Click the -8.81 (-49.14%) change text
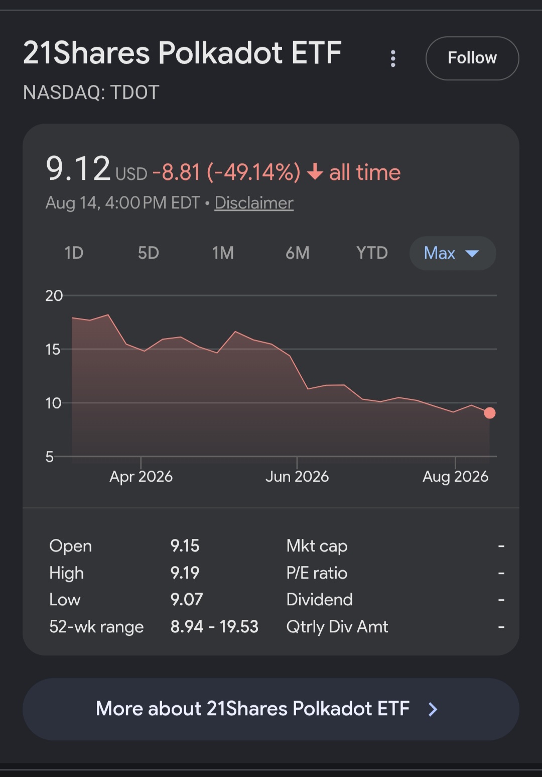 click(226, 172)
